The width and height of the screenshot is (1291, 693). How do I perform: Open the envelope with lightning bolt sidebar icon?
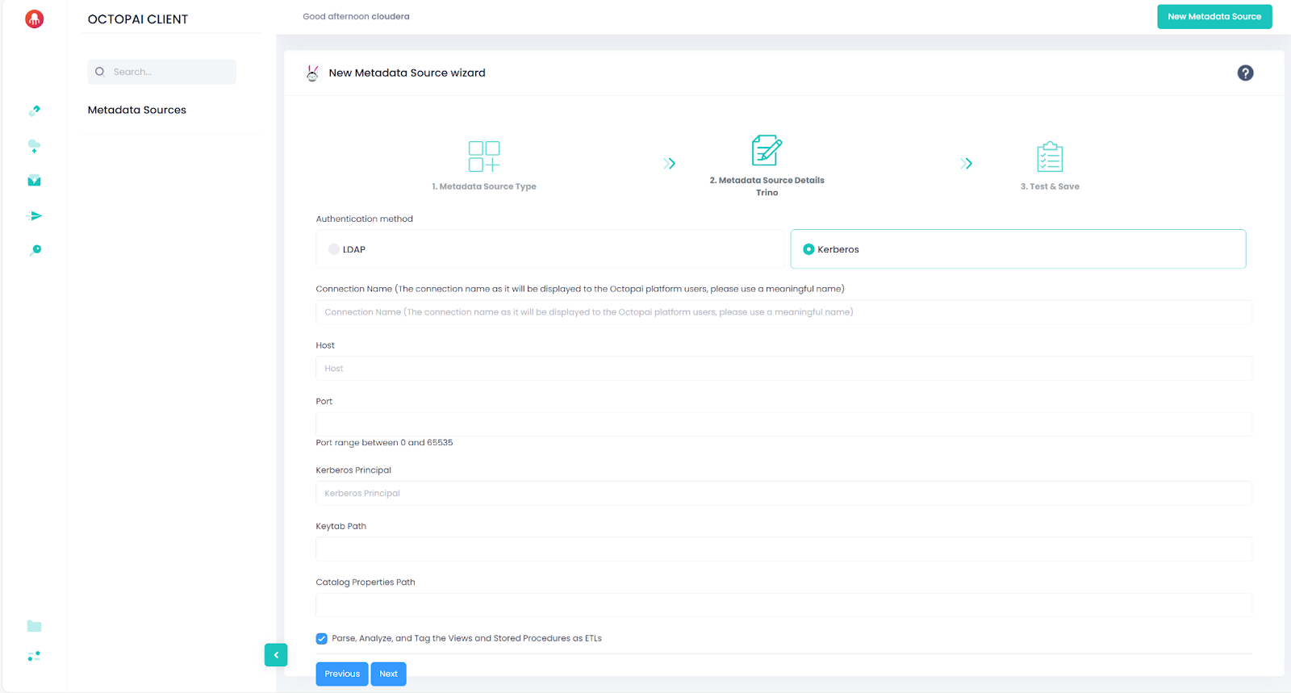34,181
